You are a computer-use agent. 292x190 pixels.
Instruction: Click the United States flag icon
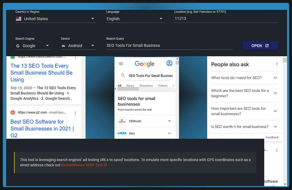coord(18,19)
